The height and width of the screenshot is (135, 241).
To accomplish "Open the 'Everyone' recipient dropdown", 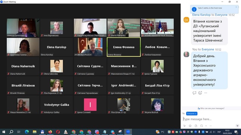I will click(192, 114).
